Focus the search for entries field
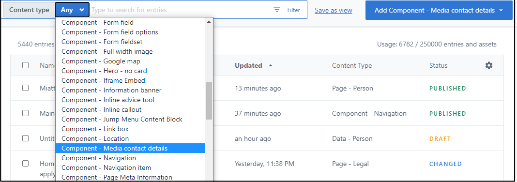The width and height of the screenshot is (517, 182). pyautogui.click(x=180, y=10)
